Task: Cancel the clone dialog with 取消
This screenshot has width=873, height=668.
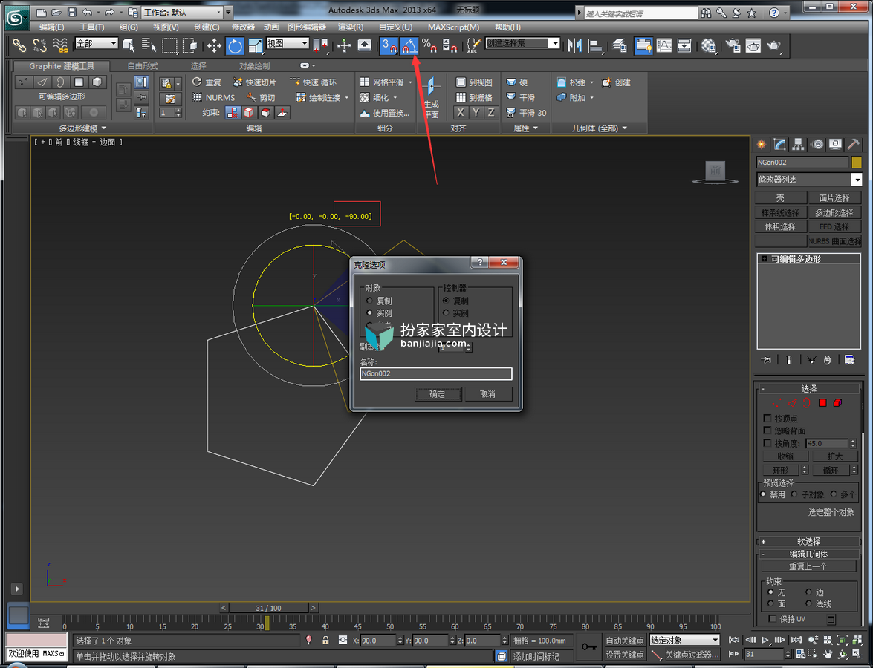Action: pyautogui.click(x=487, y=394)
